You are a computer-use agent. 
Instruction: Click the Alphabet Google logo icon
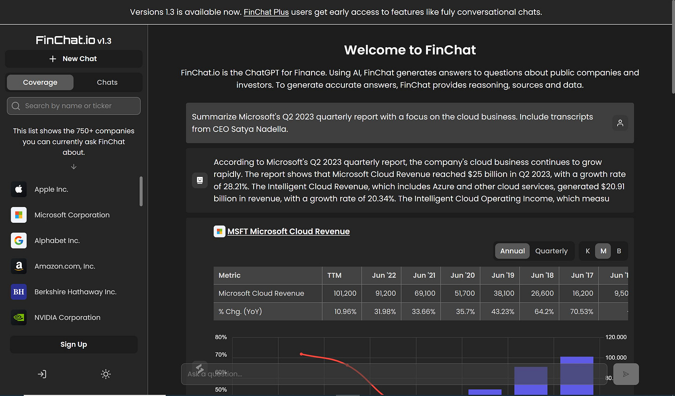coord(19,240)
